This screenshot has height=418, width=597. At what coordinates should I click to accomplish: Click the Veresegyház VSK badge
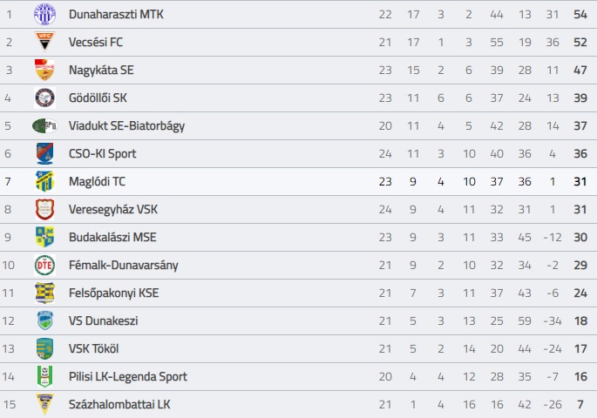coord(45,209)
